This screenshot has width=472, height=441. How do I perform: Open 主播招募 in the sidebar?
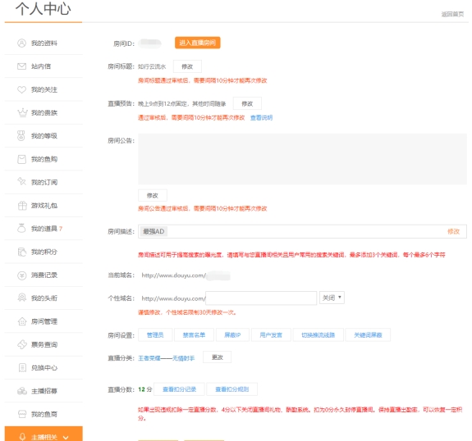(44, 391)
